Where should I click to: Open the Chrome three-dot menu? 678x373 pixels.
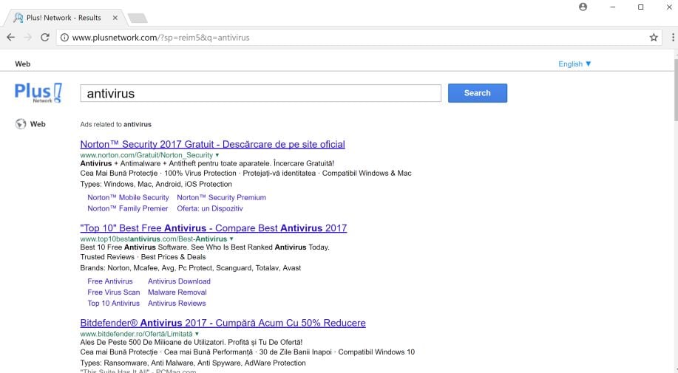coord(673,38)
